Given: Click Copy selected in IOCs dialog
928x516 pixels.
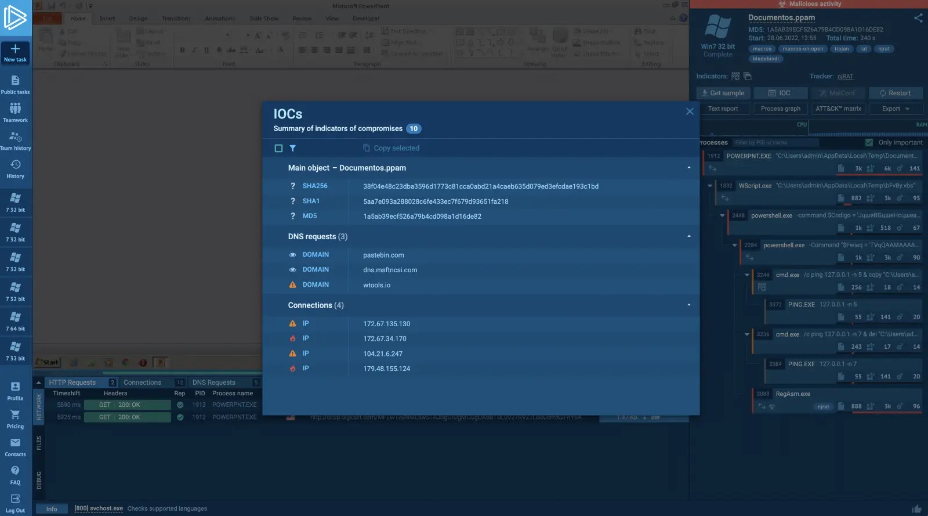Looking at the screenshot, I should pyautogui.click(x=391, y=148).
